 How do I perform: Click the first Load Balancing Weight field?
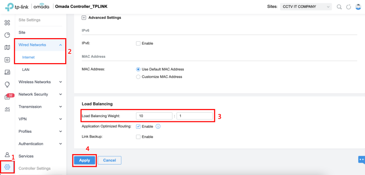click(x=154, y=116)
